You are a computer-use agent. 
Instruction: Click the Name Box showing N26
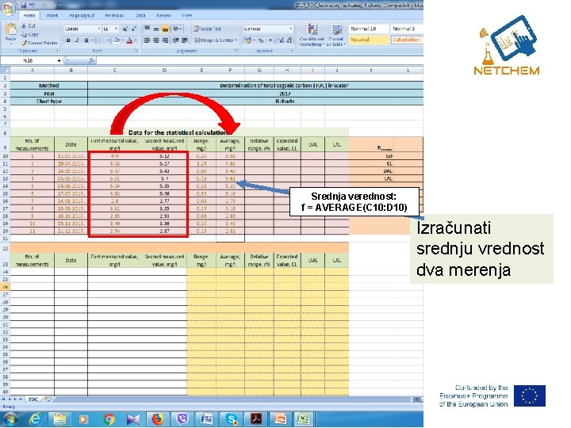tap(29, 60)
